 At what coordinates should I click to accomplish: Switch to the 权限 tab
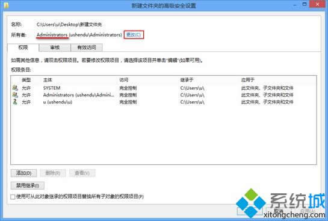tap(23, 48)
